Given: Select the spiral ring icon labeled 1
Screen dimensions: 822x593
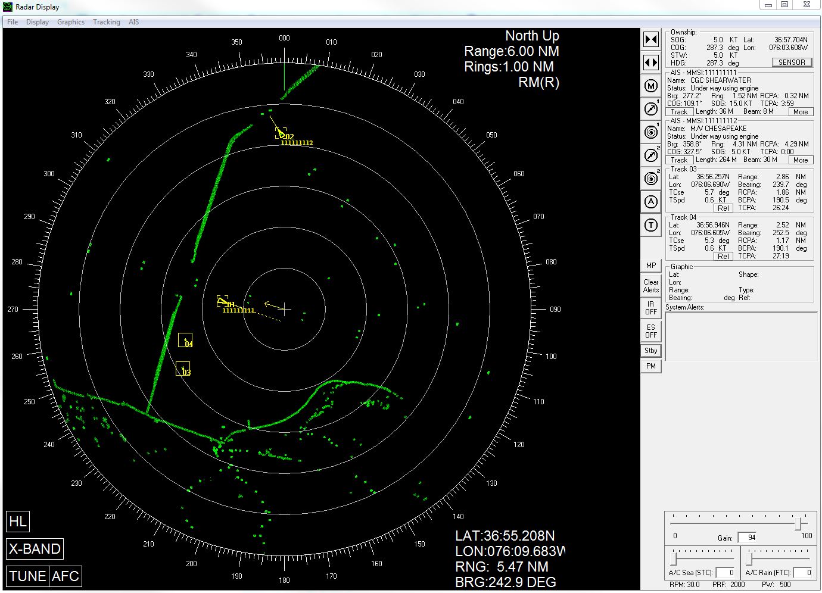Looking at the screenshot, I should coord(651,132).
